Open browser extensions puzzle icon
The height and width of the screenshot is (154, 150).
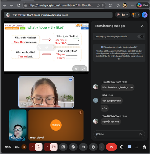pyautogui.click(x=110, y=5)
